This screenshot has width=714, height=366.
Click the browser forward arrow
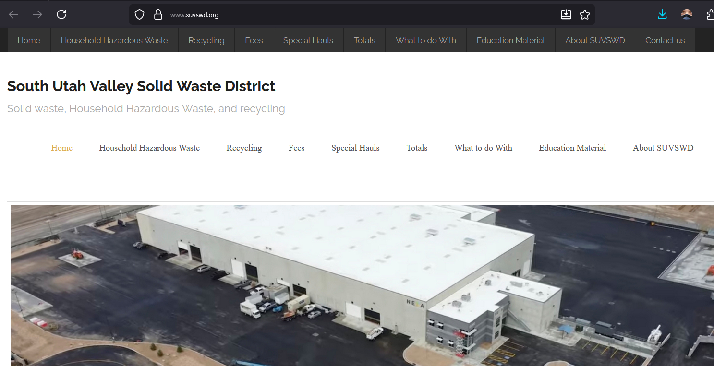(37, 15)
